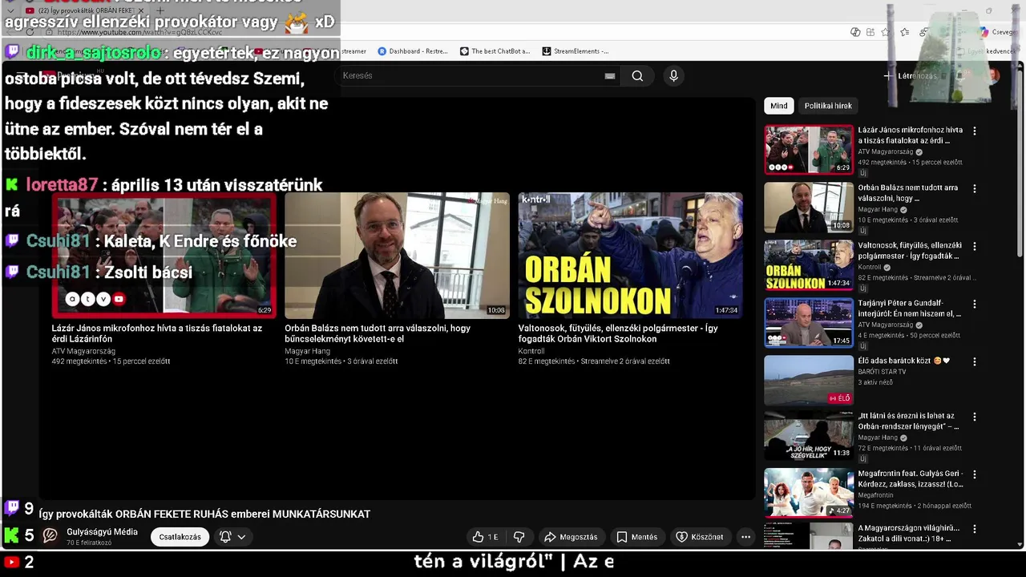This screenshot has height=577, width=1026.
Task: Open Gulyáságyú Média channel name link
Action: [102, 532]
